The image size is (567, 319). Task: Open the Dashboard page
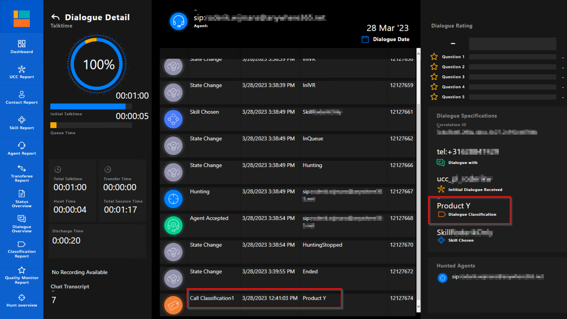click(x=22, y=46)
